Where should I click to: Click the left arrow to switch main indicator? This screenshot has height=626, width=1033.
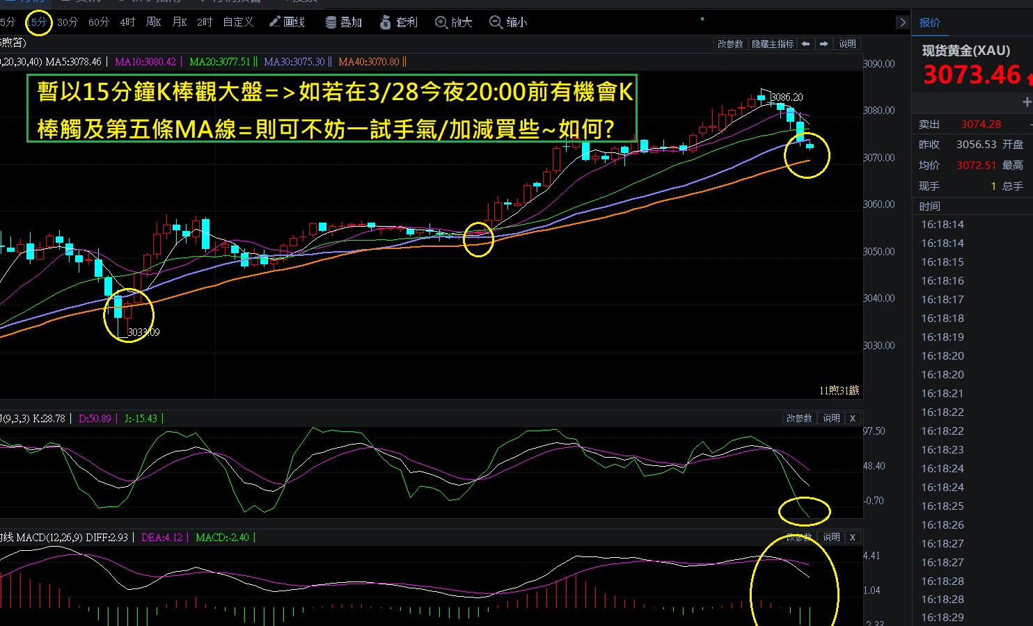(x=806, y=43)
